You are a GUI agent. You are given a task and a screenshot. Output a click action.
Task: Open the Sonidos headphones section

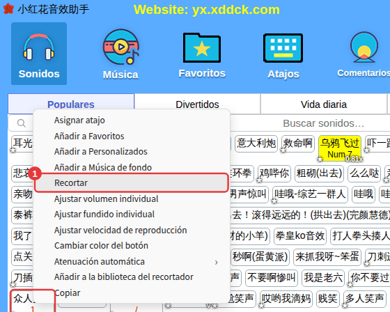click(39, 54)
